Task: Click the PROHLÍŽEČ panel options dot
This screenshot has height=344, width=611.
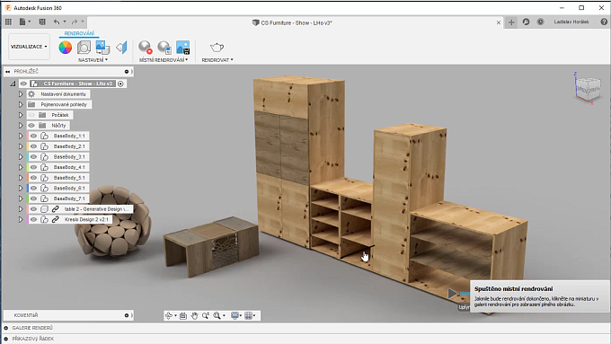Action: click(x=127, y=72)
